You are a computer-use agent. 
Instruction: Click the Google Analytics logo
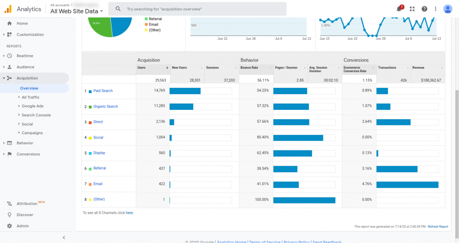8,9
